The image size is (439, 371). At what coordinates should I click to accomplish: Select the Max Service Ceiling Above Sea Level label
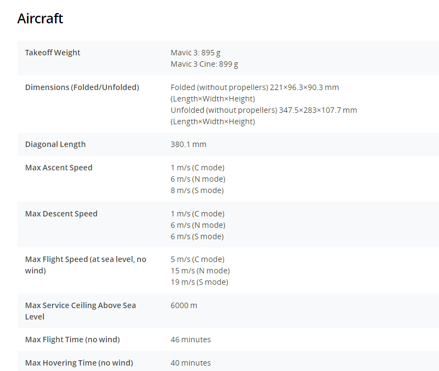pos(80,311)
